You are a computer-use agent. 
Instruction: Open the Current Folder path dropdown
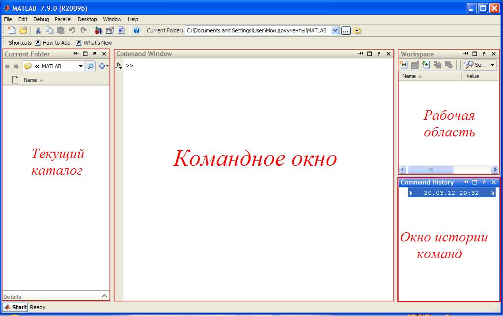pyautogui.click(x=335, y=30)
